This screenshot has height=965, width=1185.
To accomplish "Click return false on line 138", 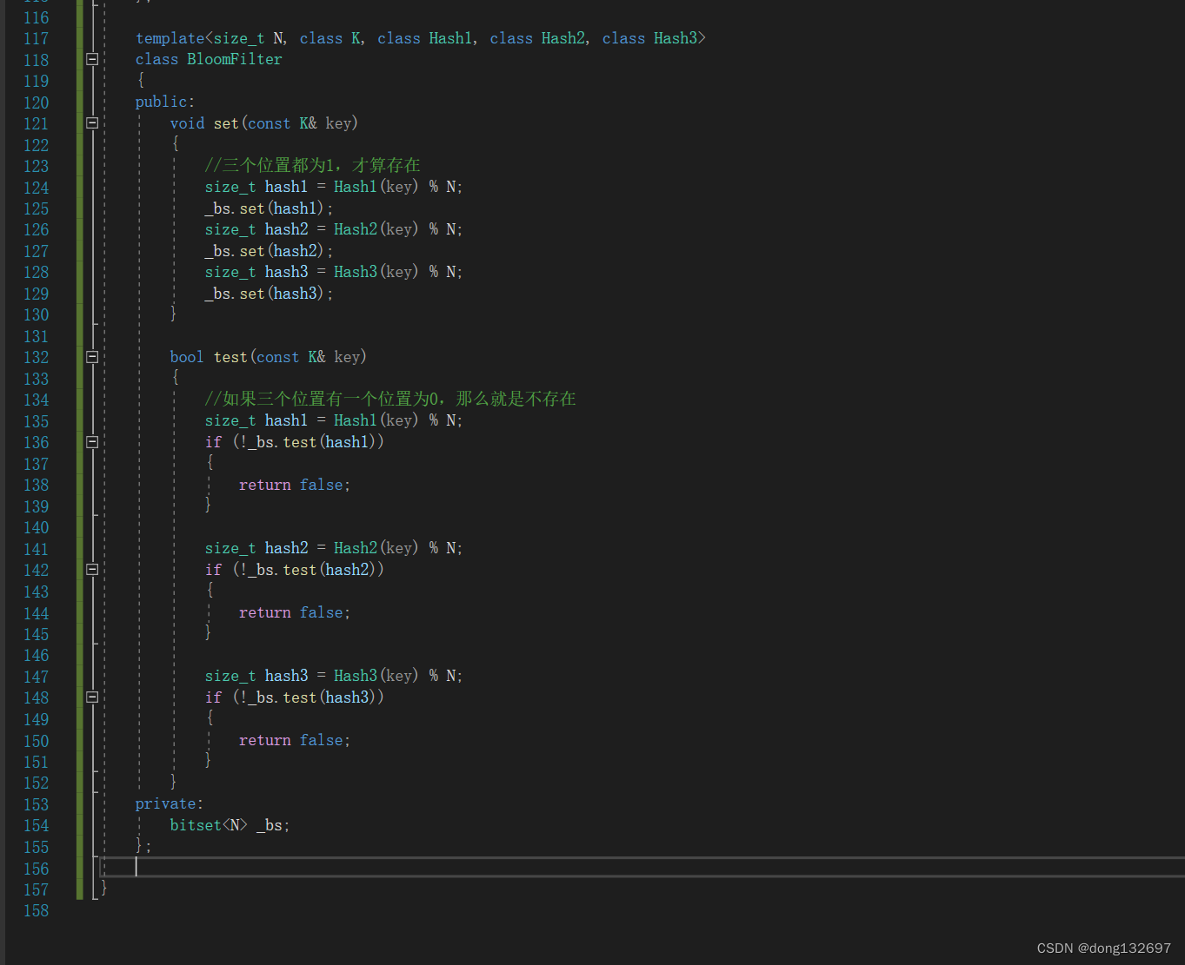I will point(295,485).
